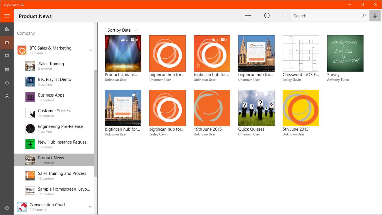
Task: Click the "Company" heading in the sidebar
Action: [x=26, y=33]
